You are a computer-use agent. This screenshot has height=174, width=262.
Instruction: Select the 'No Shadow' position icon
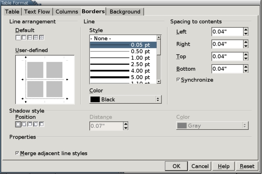pos(18,124)
